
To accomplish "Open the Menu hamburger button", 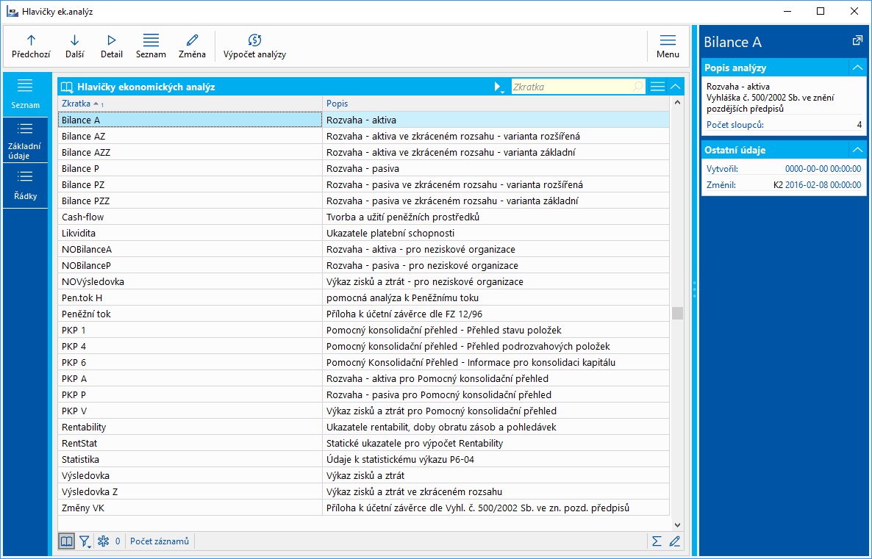I will 668,47.
